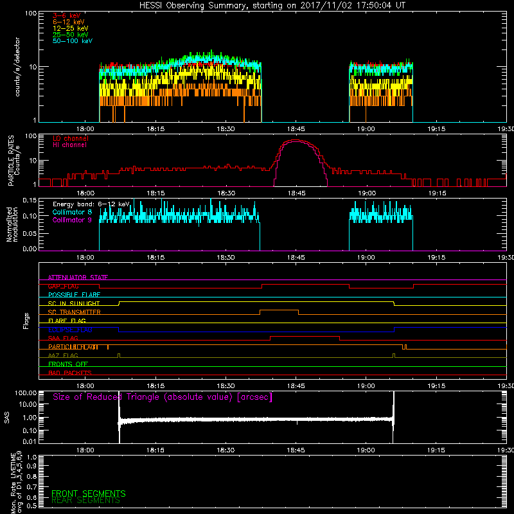Screen dimensions: 514x514
Task: Click the ATTENUATOR STATE flag label
Action: (x=78, y=278)
